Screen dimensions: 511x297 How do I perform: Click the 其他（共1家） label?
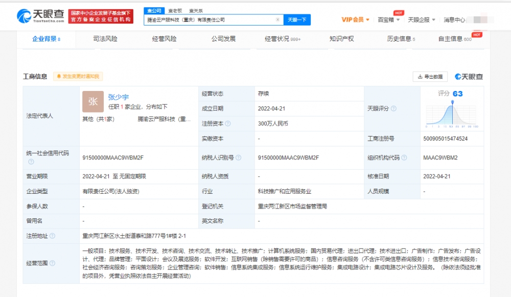point(99,119)
